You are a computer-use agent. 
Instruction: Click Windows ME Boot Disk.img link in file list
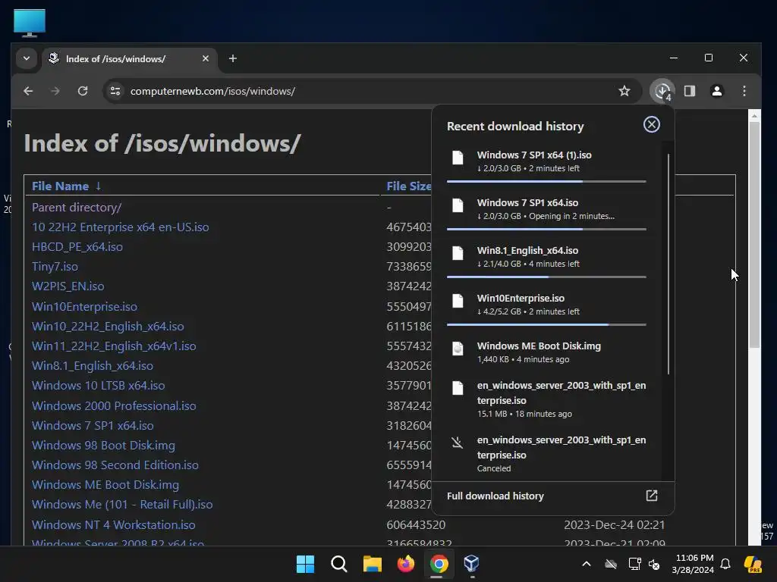pyautogui.click(x=105, y=485)
